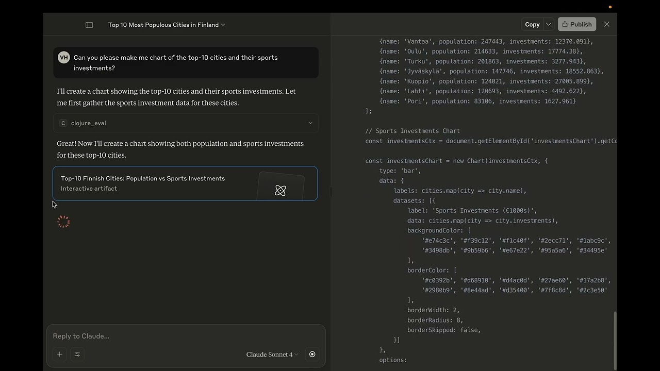Viewport: 660px width, 371px height.
Task: Click the Pori city data line
Action: (x=477, y=101)
